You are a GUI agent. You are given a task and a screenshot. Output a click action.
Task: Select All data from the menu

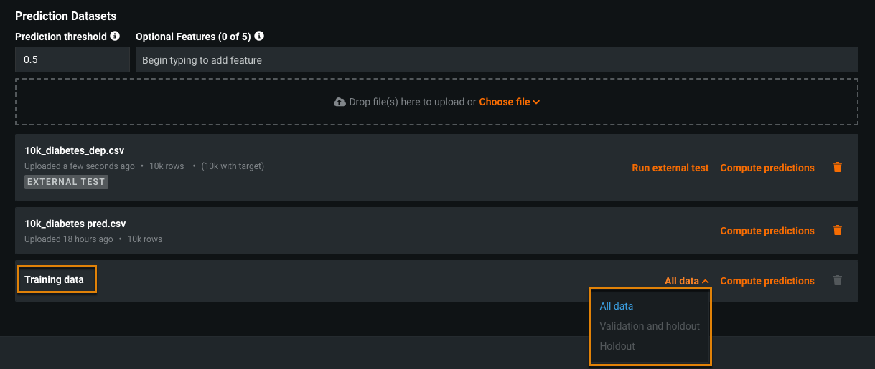pos(617,306)
